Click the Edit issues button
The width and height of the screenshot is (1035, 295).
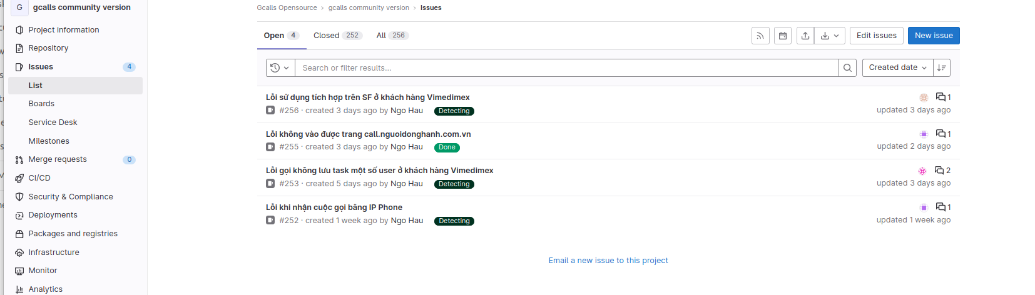tap(876, 36)
